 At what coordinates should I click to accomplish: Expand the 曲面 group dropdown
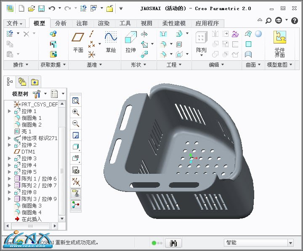253,65
